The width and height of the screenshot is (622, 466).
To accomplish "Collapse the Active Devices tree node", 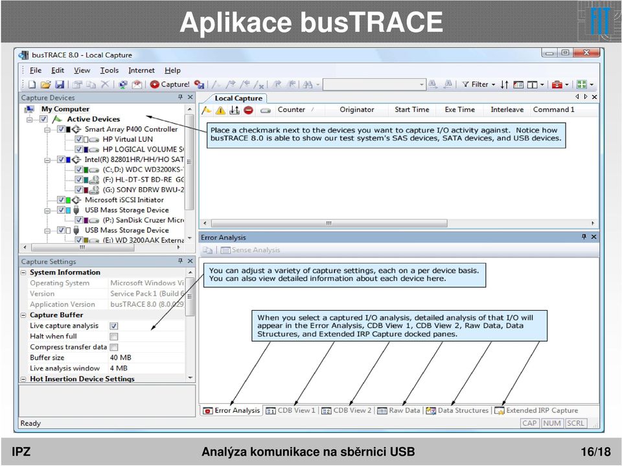I will click(30, 119).
